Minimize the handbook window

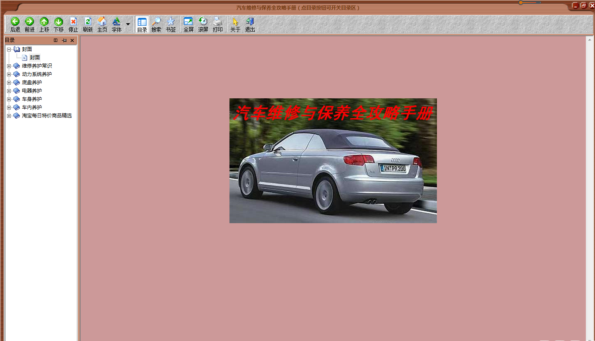[575, 5]
